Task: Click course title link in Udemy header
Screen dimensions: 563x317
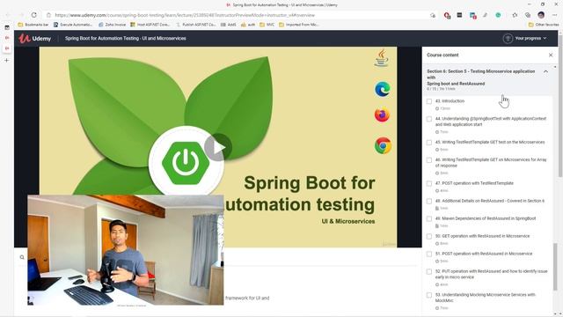Action: pos(125,38)
